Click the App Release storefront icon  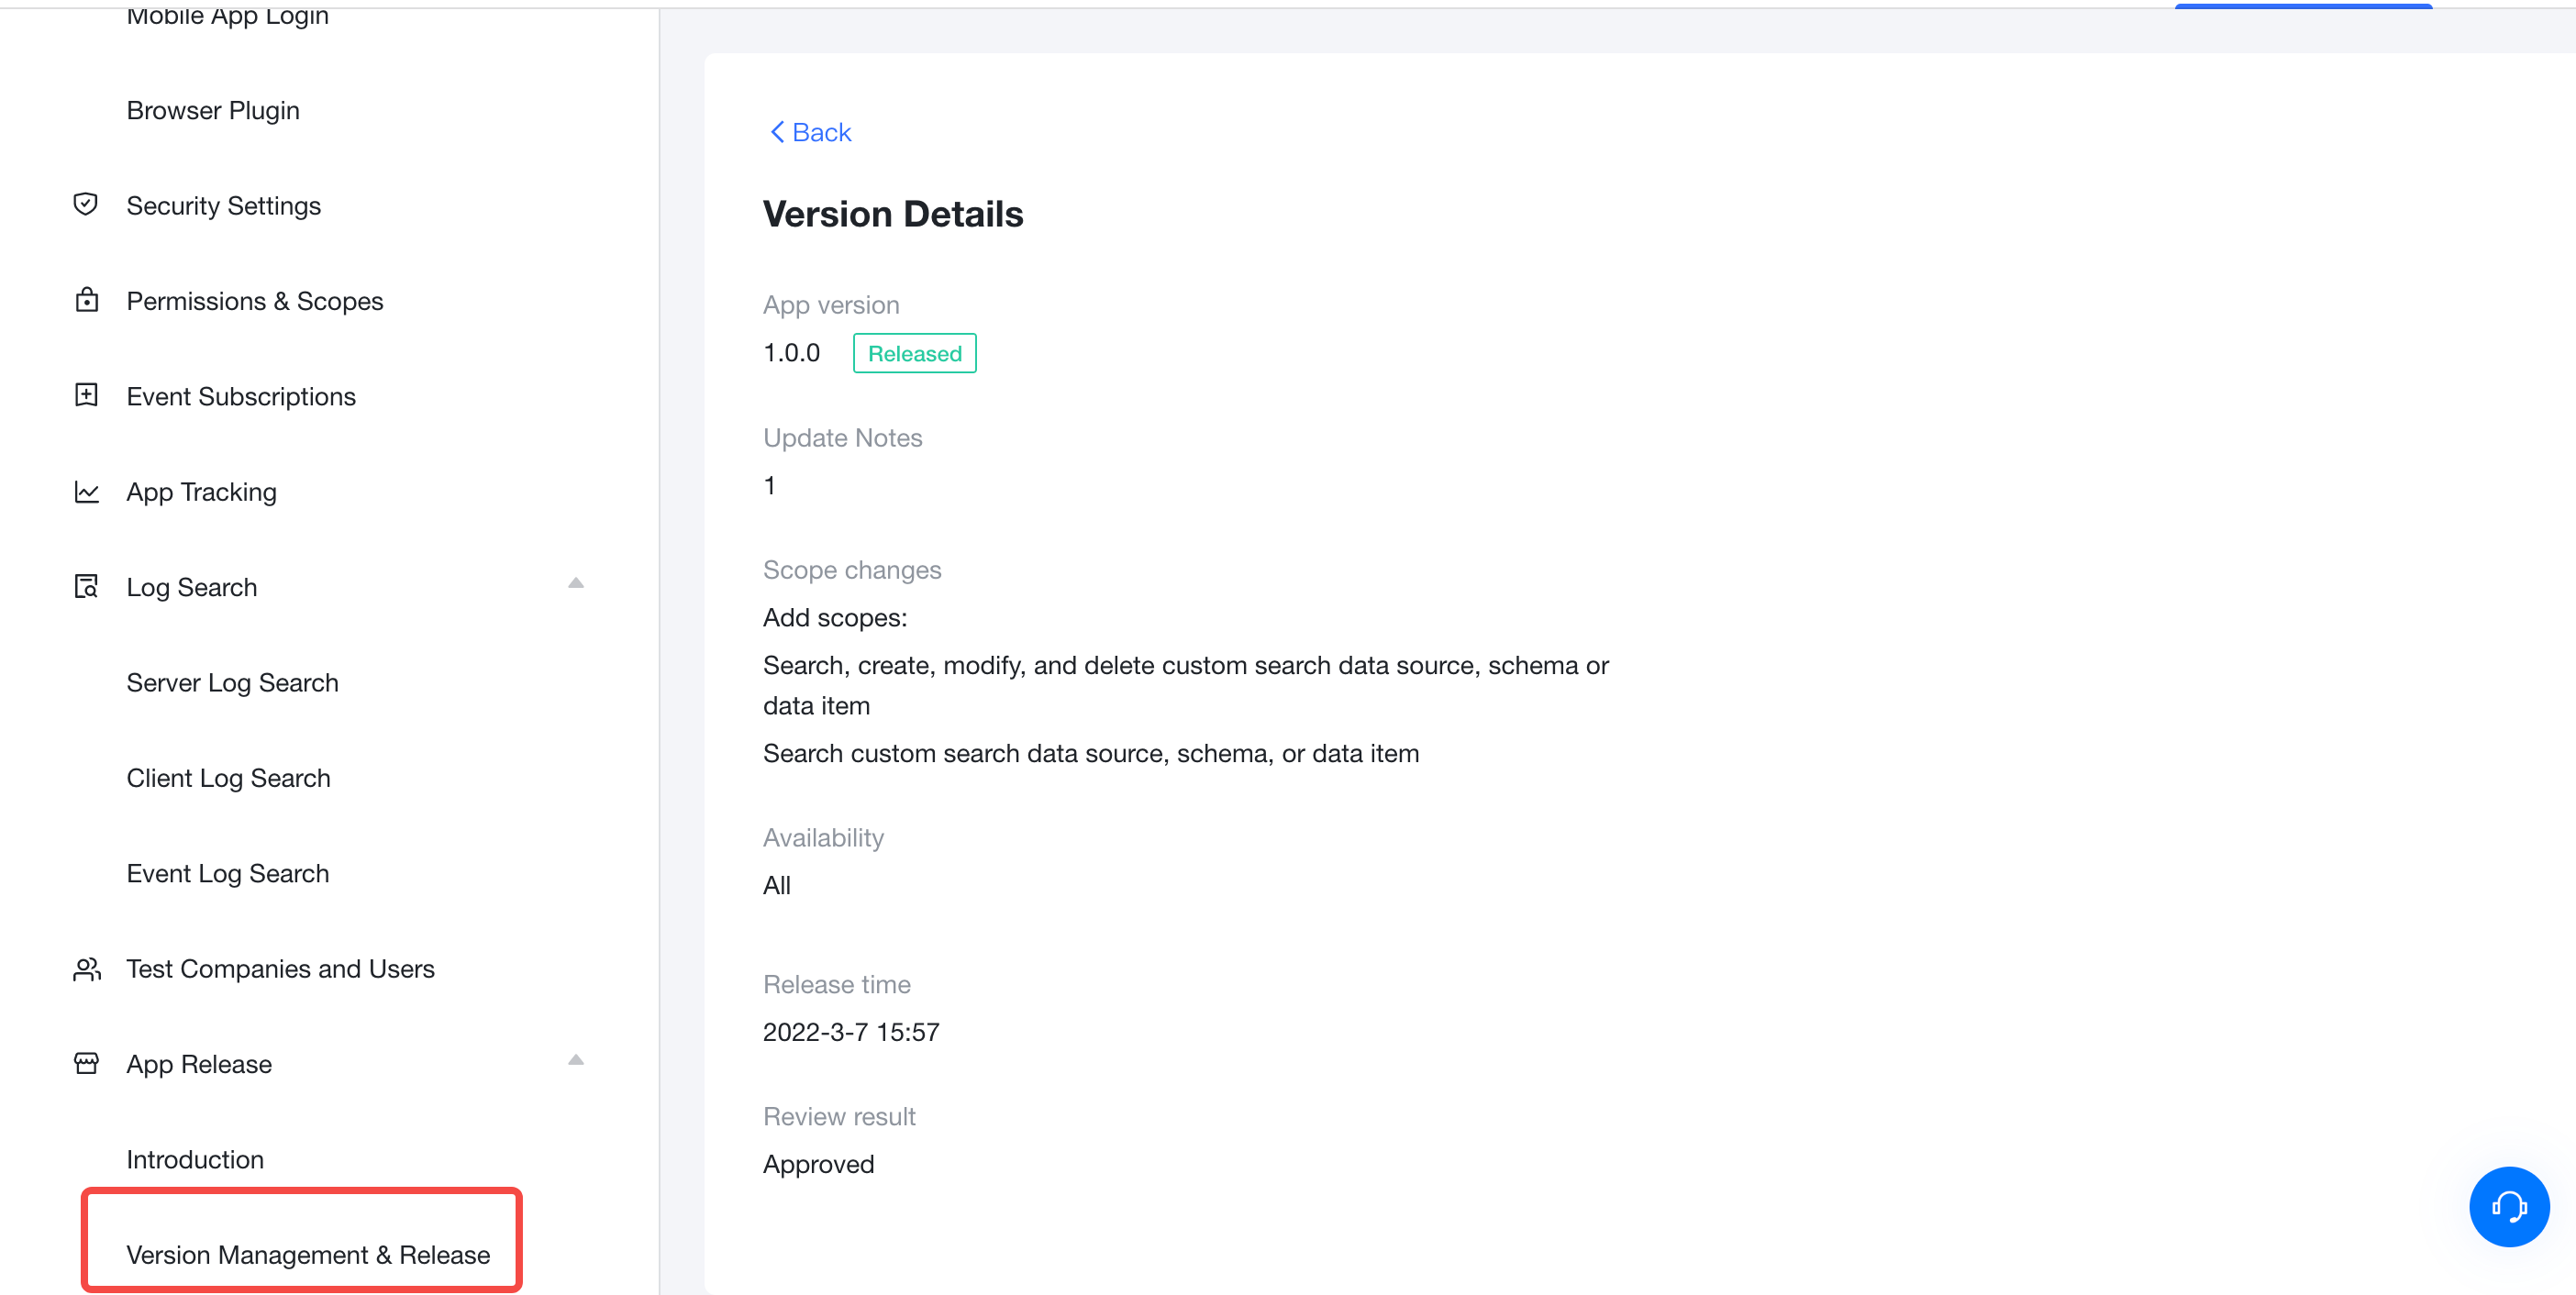tap(86, 1063)
